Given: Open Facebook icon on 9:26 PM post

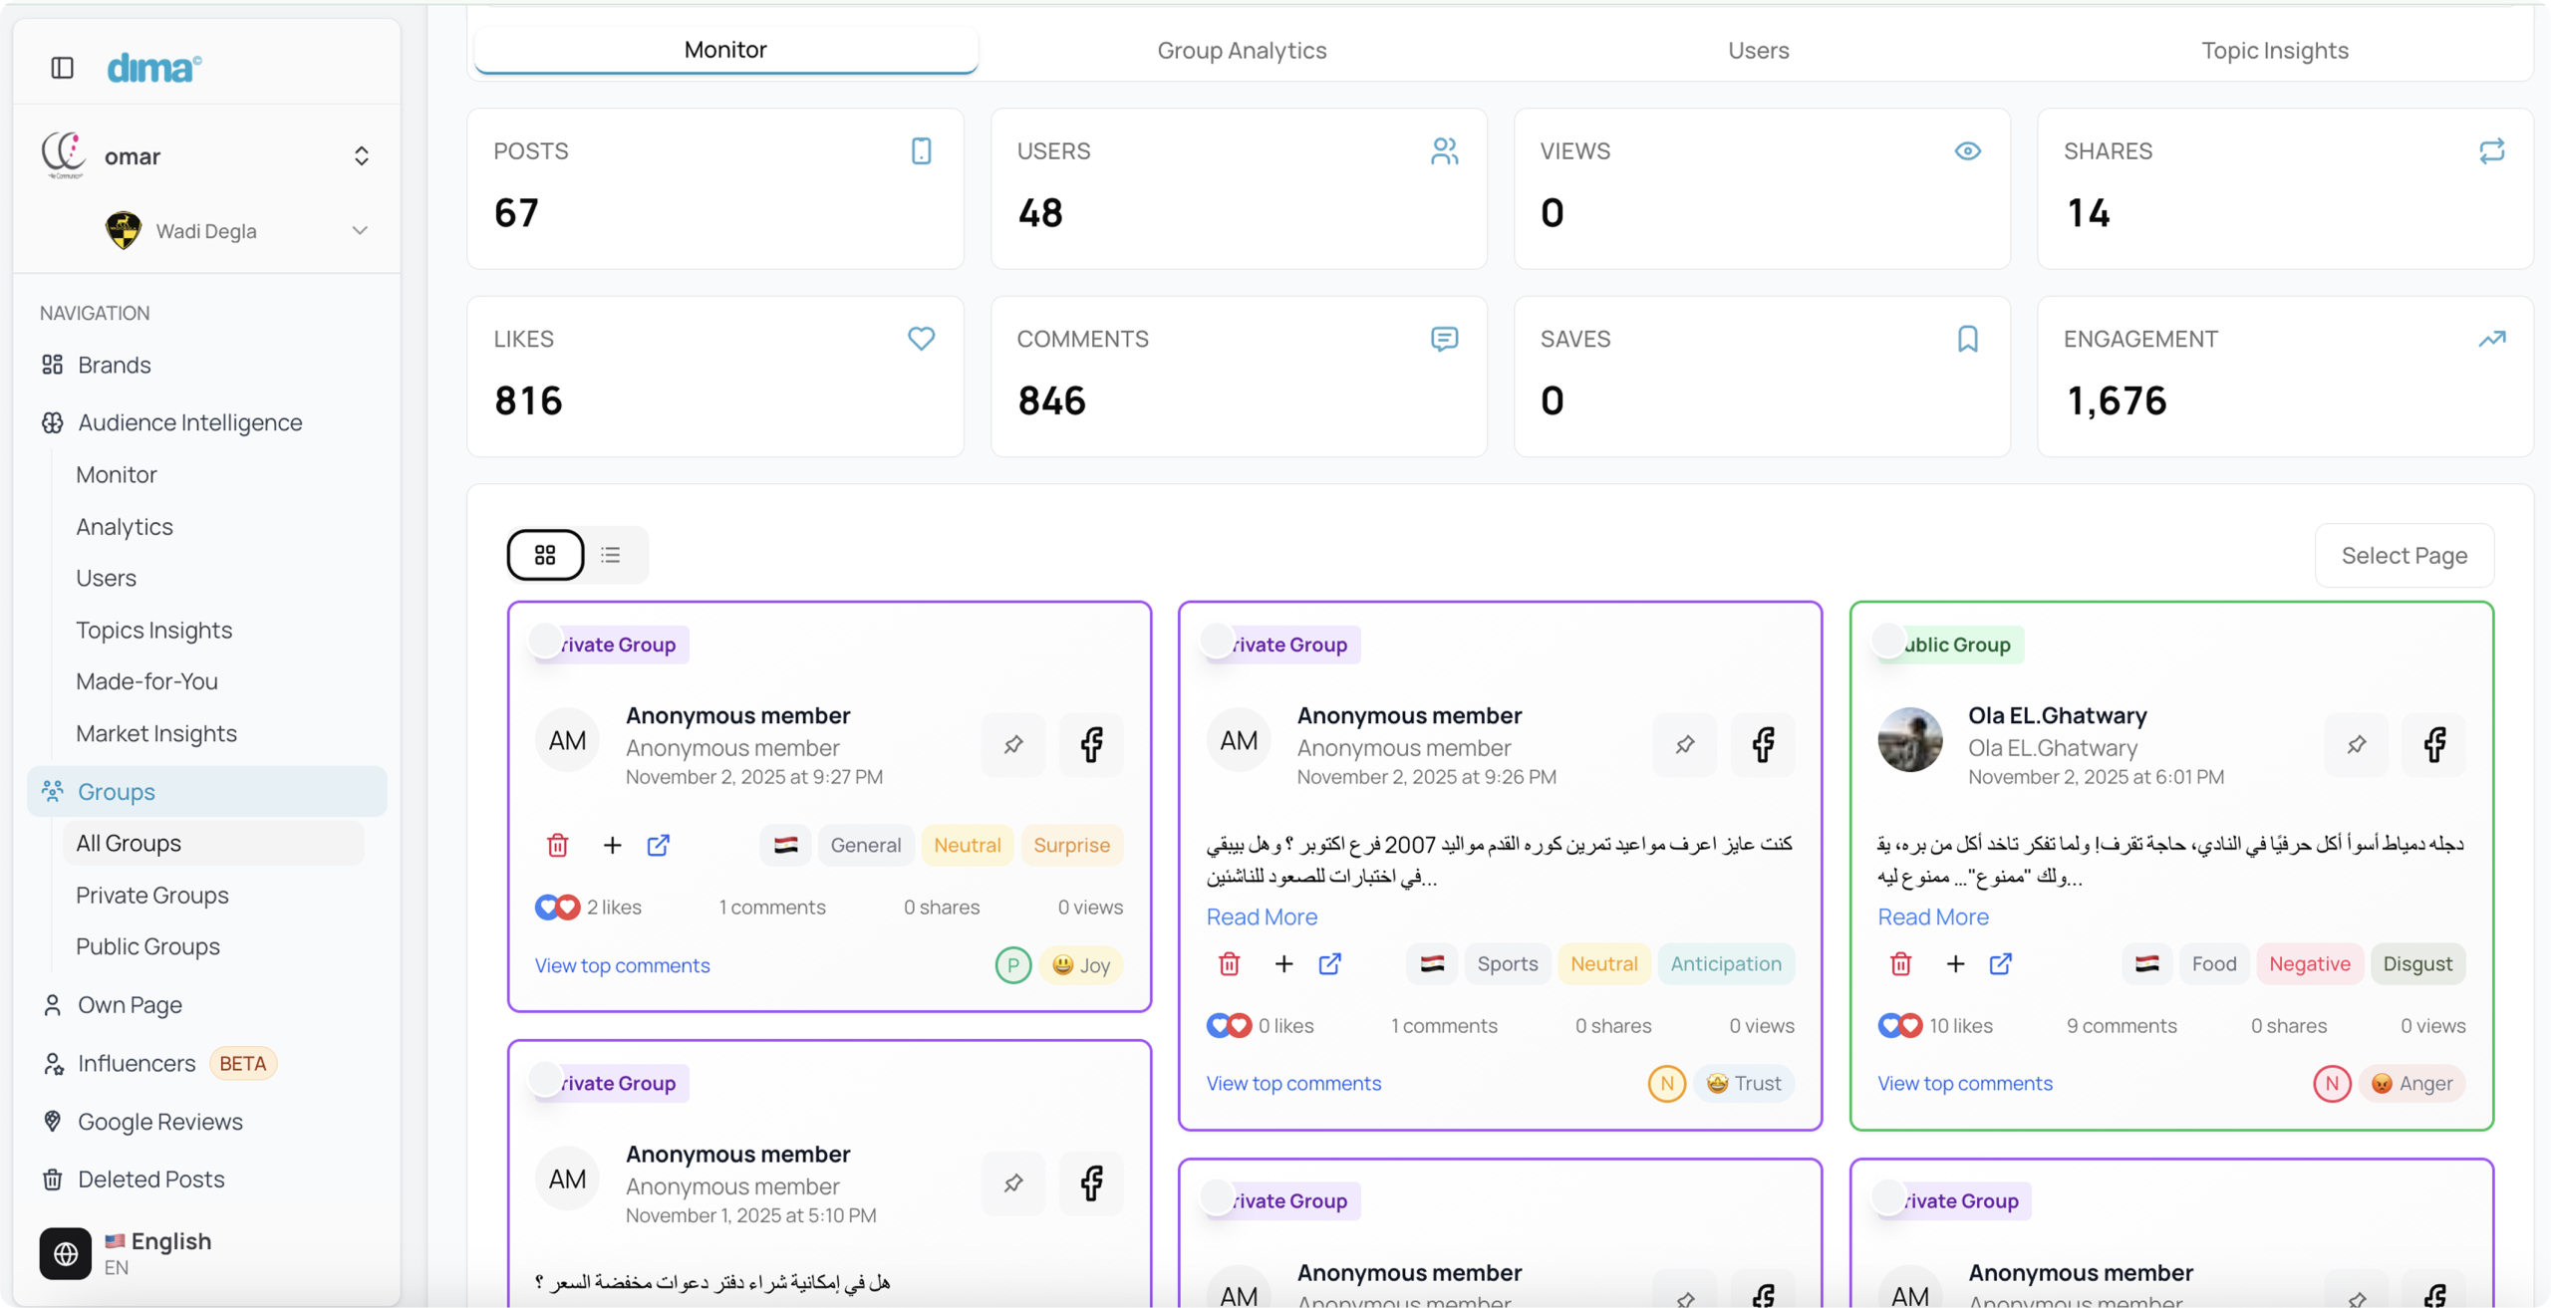Looking at the screenshot, I should click(x=1763, y=744).
